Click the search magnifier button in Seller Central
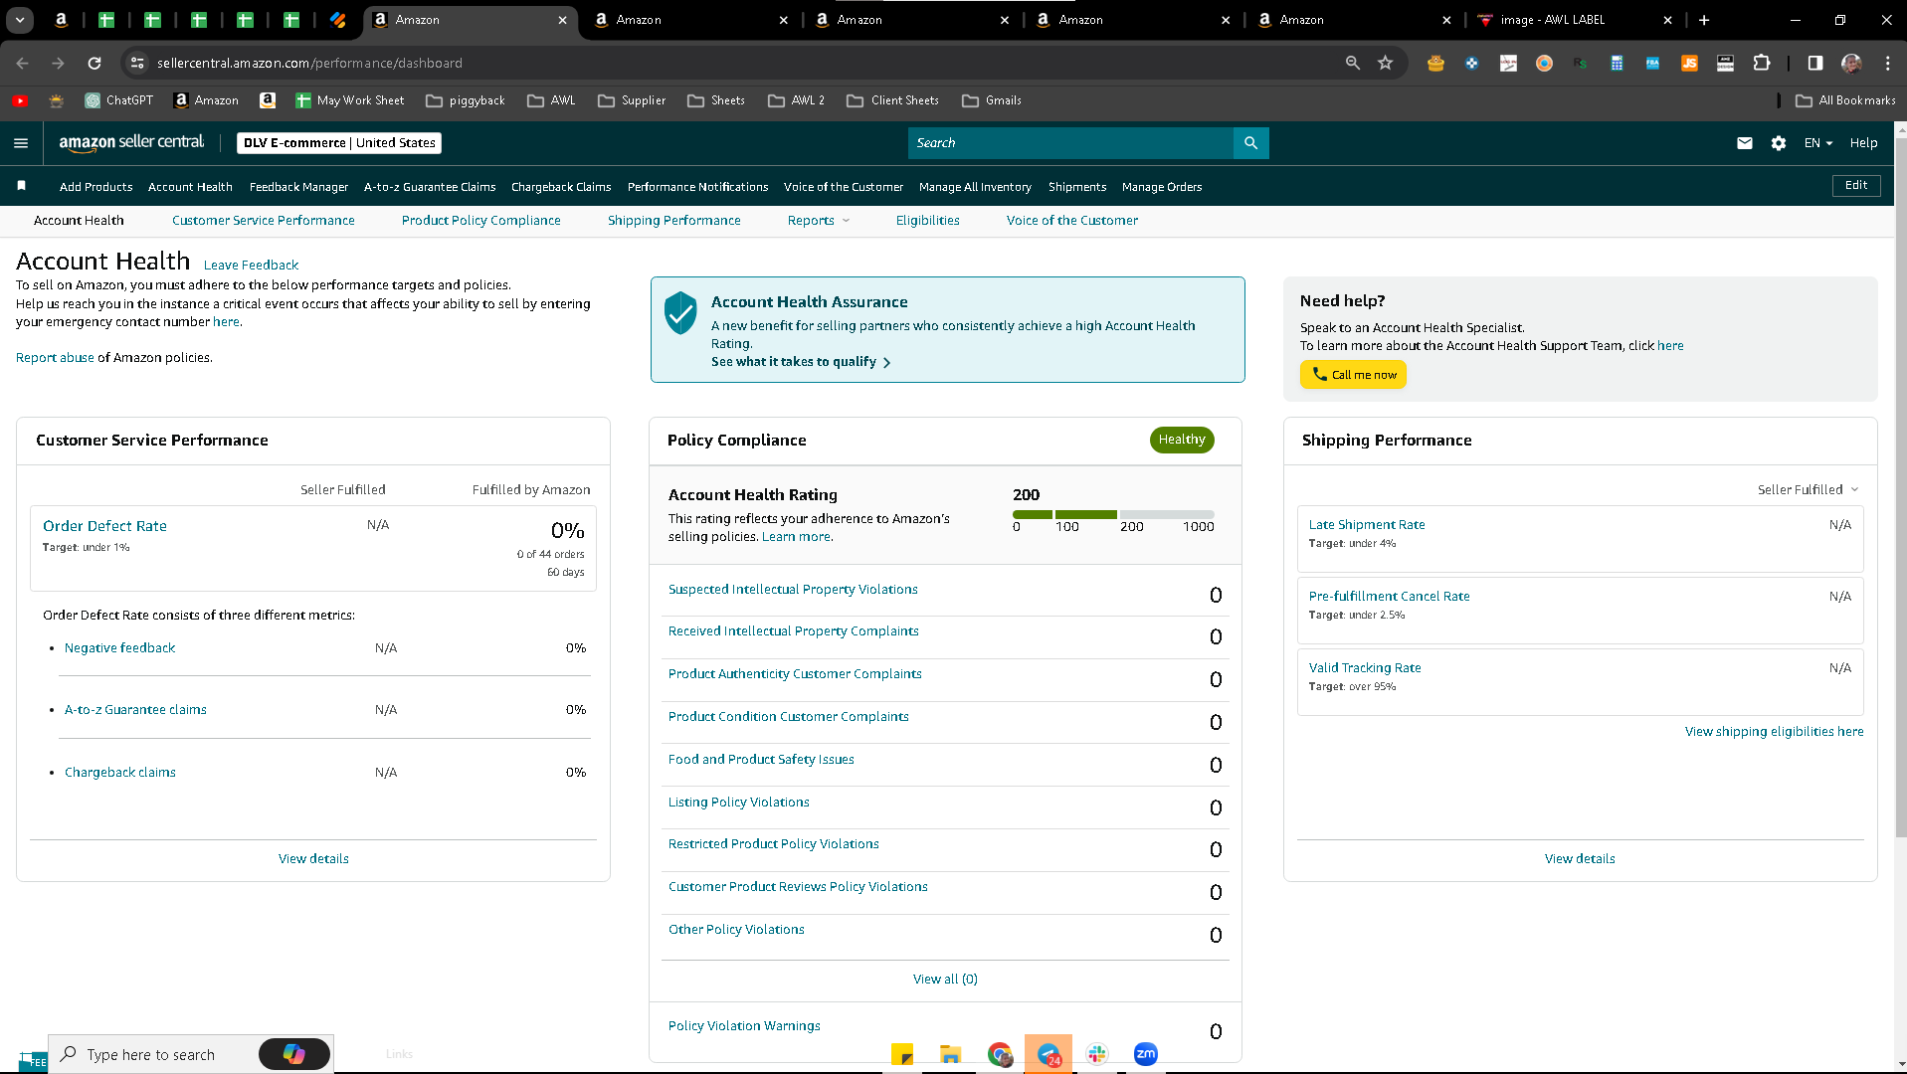The width and height of the screenshot is (1907, 1074). (x=1250, y=143)
